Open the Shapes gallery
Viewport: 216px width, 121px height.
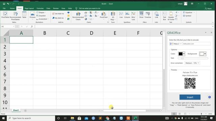tap(41, 12)
